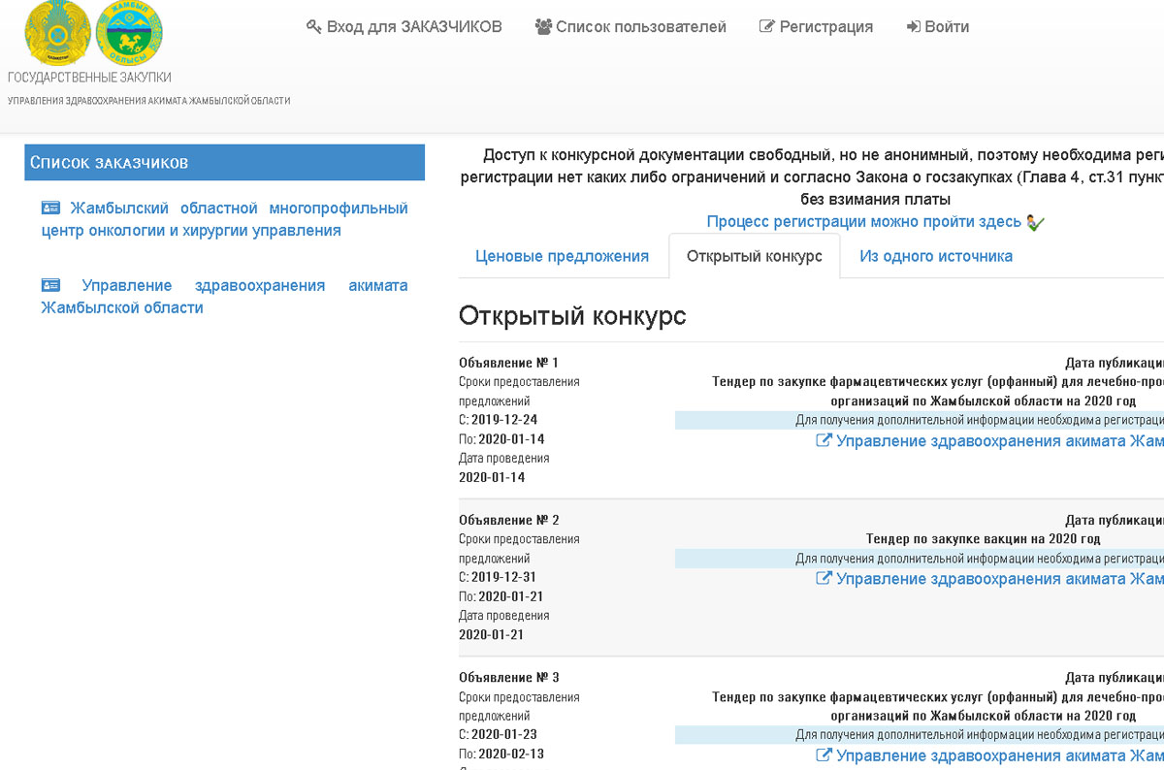Screen dimensions: 1164x770
Task: Select the Открытый конкурс tab
Action: click(x=754, y=256)
